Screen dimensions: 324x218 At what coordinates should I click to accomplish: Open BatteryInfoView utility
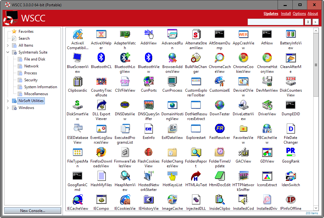[291, 34]
